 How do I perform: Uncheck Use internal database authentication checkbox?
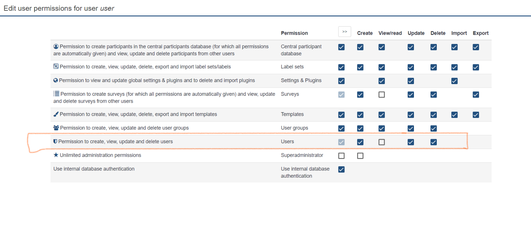tap(341, 169)
